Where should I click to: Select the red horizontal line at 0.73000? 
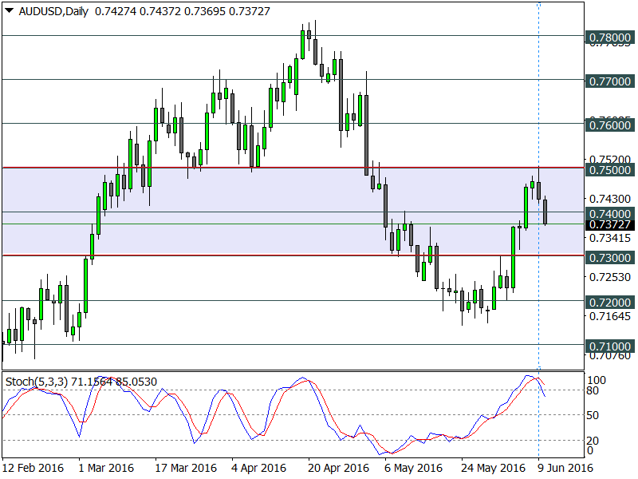pyautogui.click(x=293, y=255)
